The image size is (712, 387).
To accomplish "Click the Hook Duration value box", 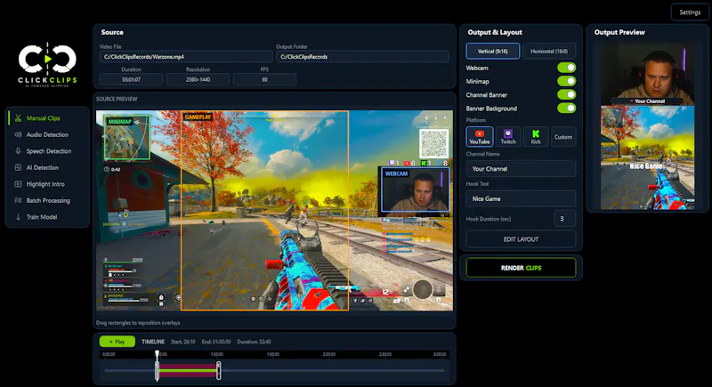I will click(564, 219).
